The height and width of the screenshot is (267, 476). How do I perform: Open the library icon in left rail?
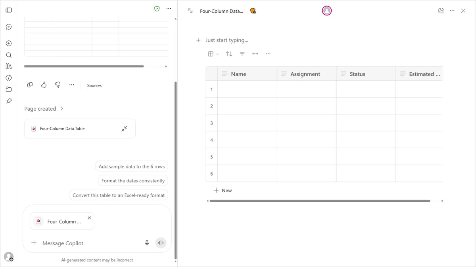9,66
